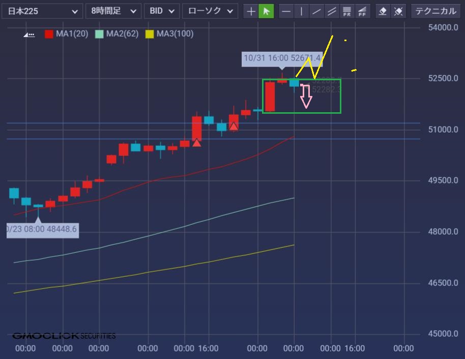Screen dimensions: 465x359
Task: Pick the Fibonacci fan FF tool
Action: pyautogui.click(x=362, y=11)
